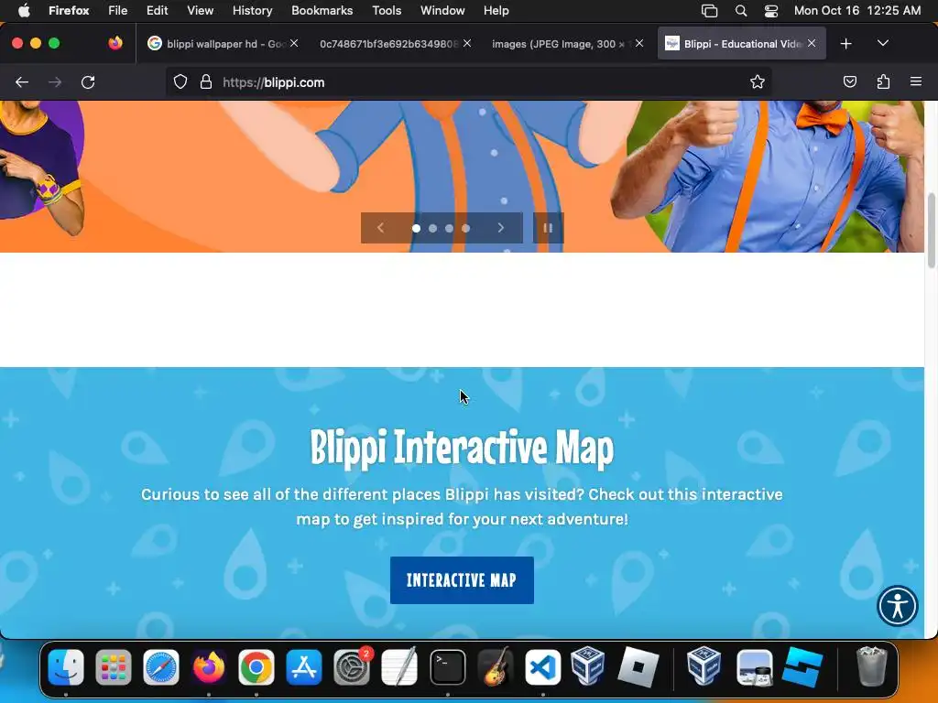938x703 pixels.
Task: Open the App Store from the Dock
Action: [304, 667]
